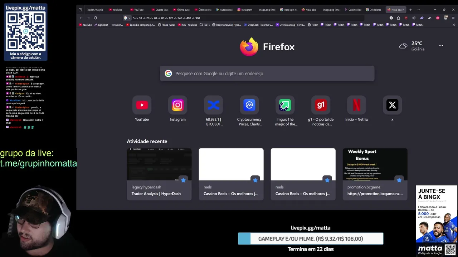This screenshot has height=257, width=458.
Task: Open the Instagram shortcut tile
Action: (x=177, y=109)
